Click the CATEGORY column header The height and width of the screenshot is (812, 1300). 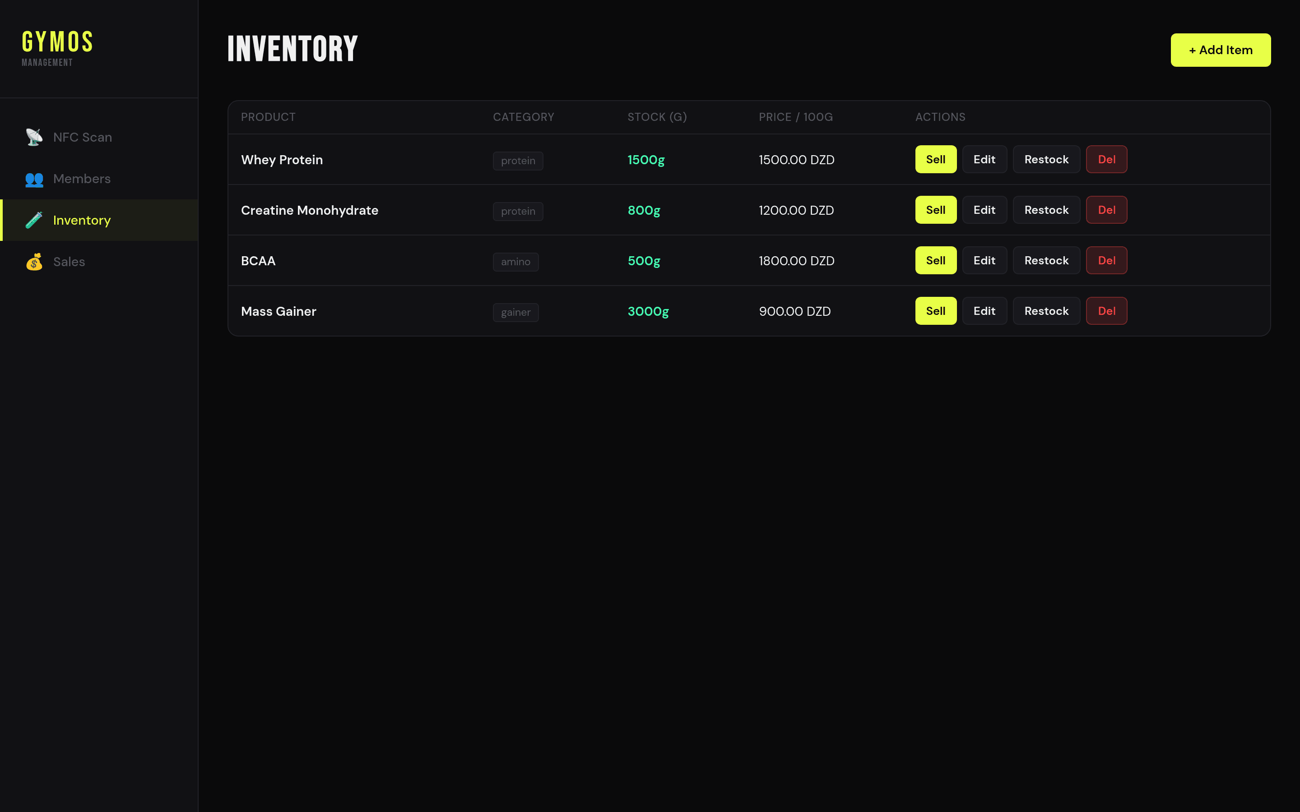click(x=524, y=117)
